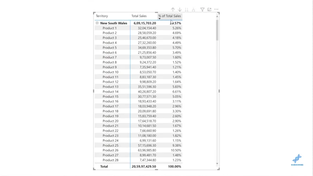Select the Product 24 row
The height and width of the screenshot is (176, 313).
(139, 140)
